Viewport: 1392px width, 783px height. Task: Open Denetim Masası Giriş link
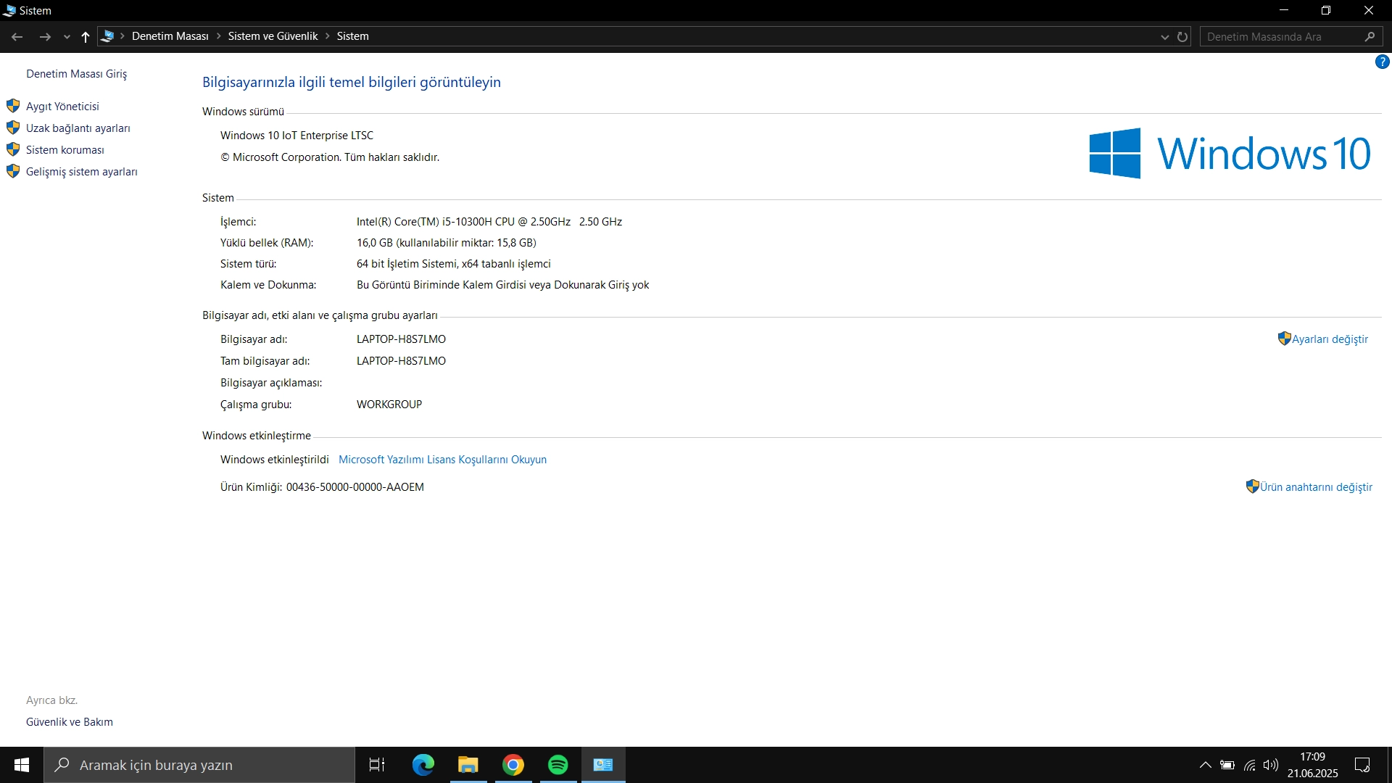(x=76, y=74)
